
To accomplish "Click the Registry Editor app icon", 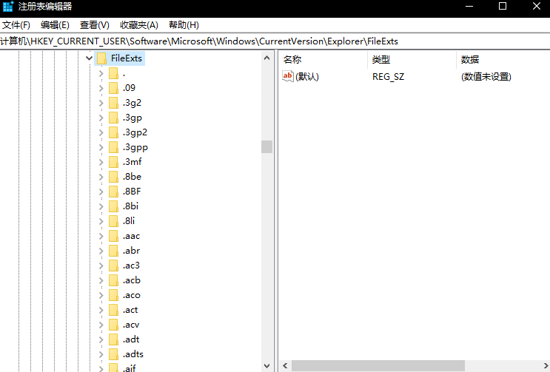I will point(7,7).
